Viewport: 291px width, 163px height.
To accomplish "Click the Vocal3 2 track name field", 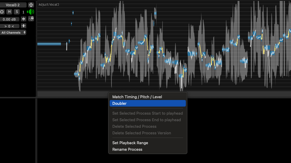I will (x=13, y=5).
